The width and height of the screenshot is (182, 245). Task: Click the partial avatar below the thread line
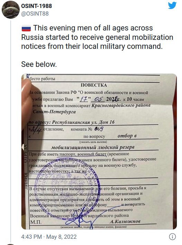click(11, 244)
